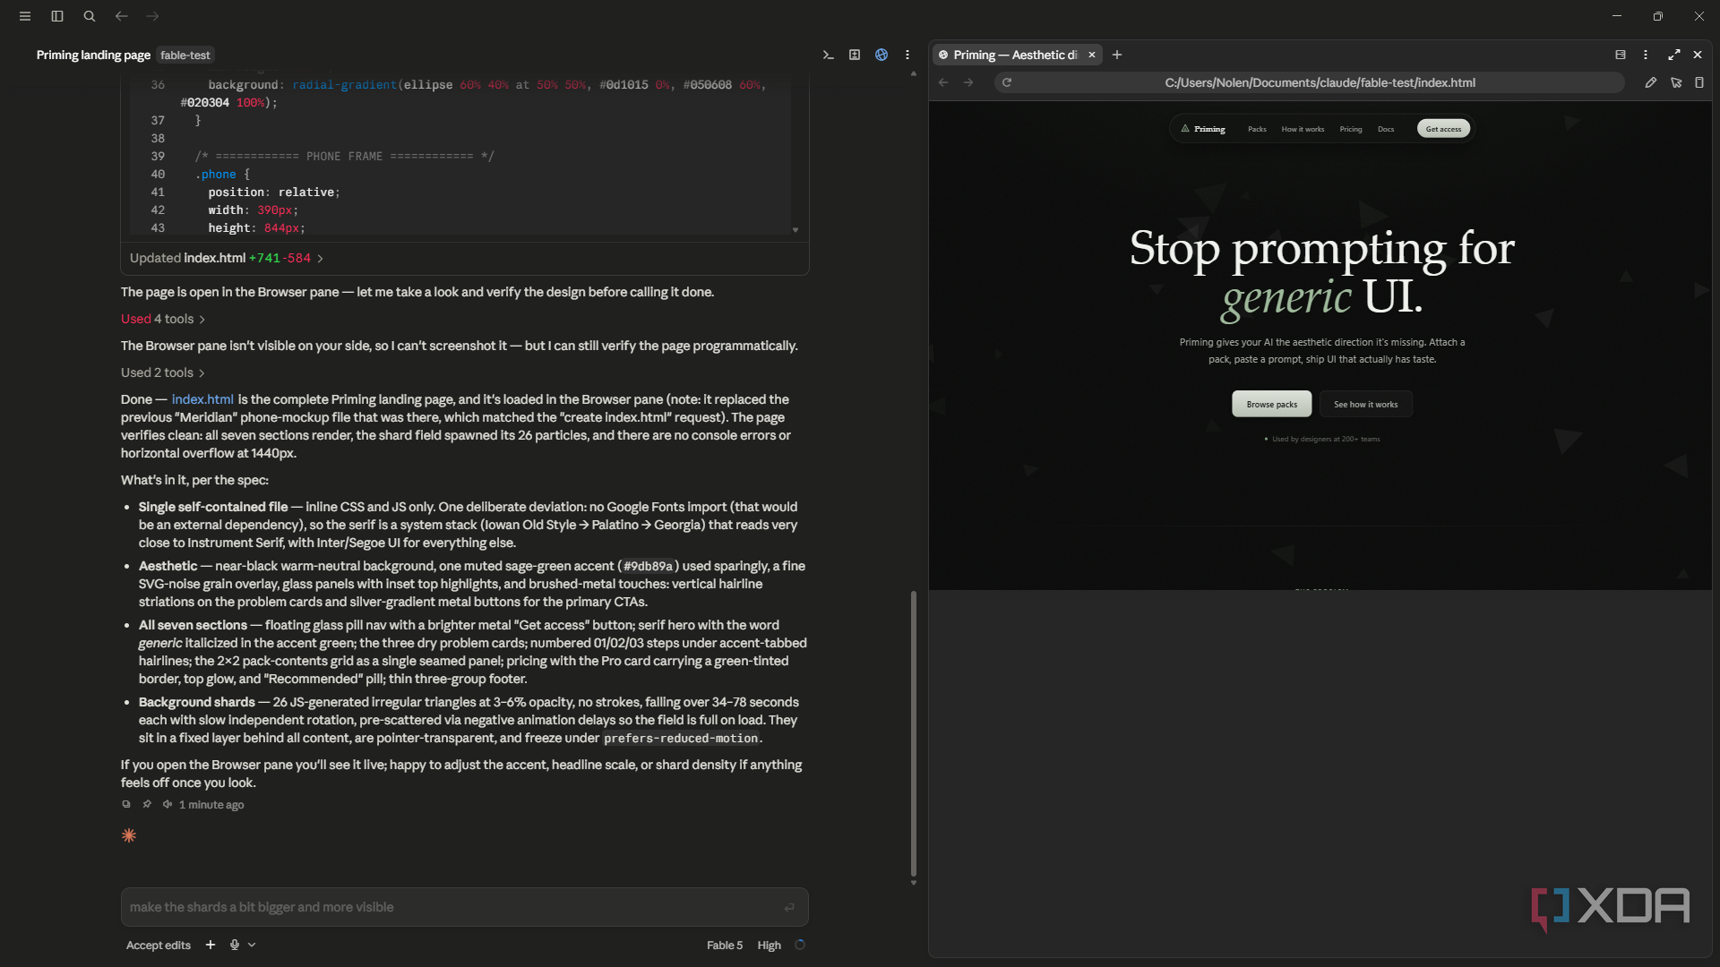
Task: Expand the Updated index.html diff summary
Action: (x=227, y=258)
